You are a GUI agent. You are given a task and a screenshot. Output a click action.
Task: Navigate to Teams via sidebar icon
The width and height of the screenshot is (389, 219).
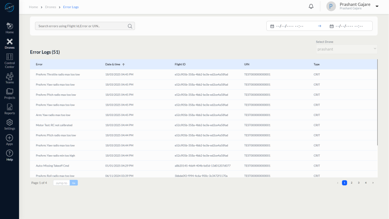pos(9,76)
